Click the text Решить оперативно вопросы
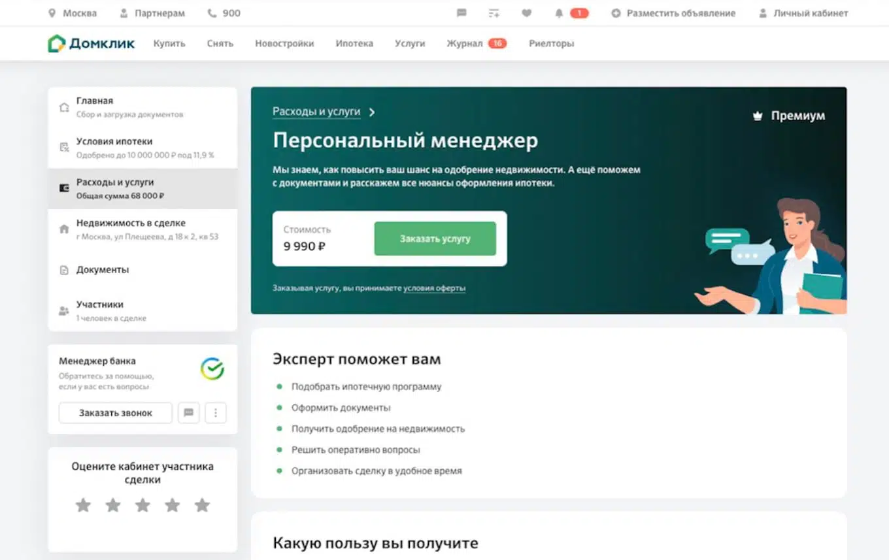Image resolution: width=889 pixels, height=560 pixels. (x=356, y=450)
